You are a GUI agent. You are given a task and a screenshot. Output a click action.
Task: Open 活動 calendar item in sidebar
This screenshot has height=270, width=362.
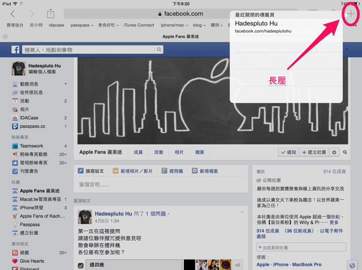(24, 101)
